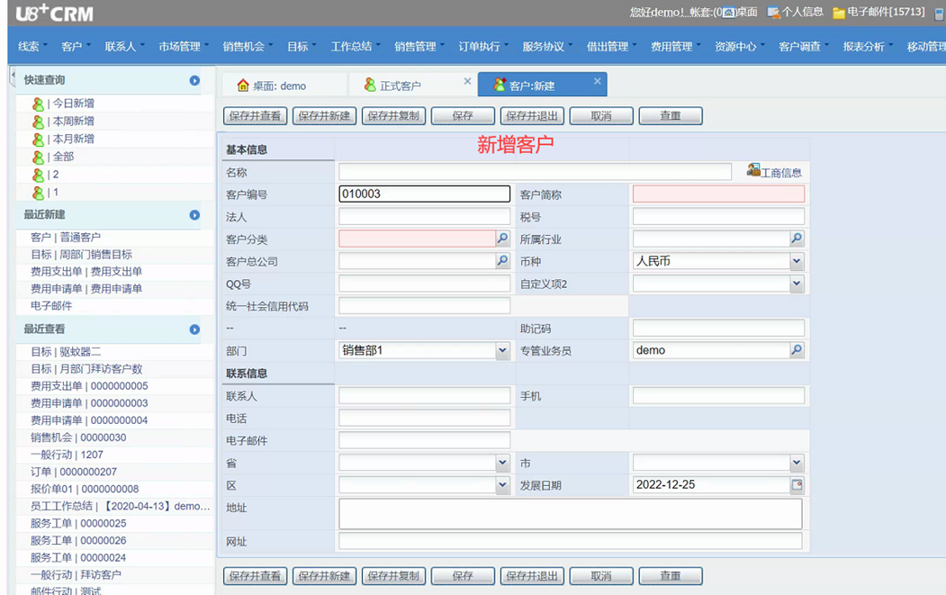This screenshot has width=946, height=595.
Task: Click the 本周新增 person icon
Action: (x=38, y=122)
